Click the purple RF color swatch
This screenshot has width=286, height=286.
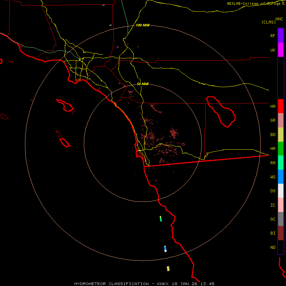pos(281,36)
